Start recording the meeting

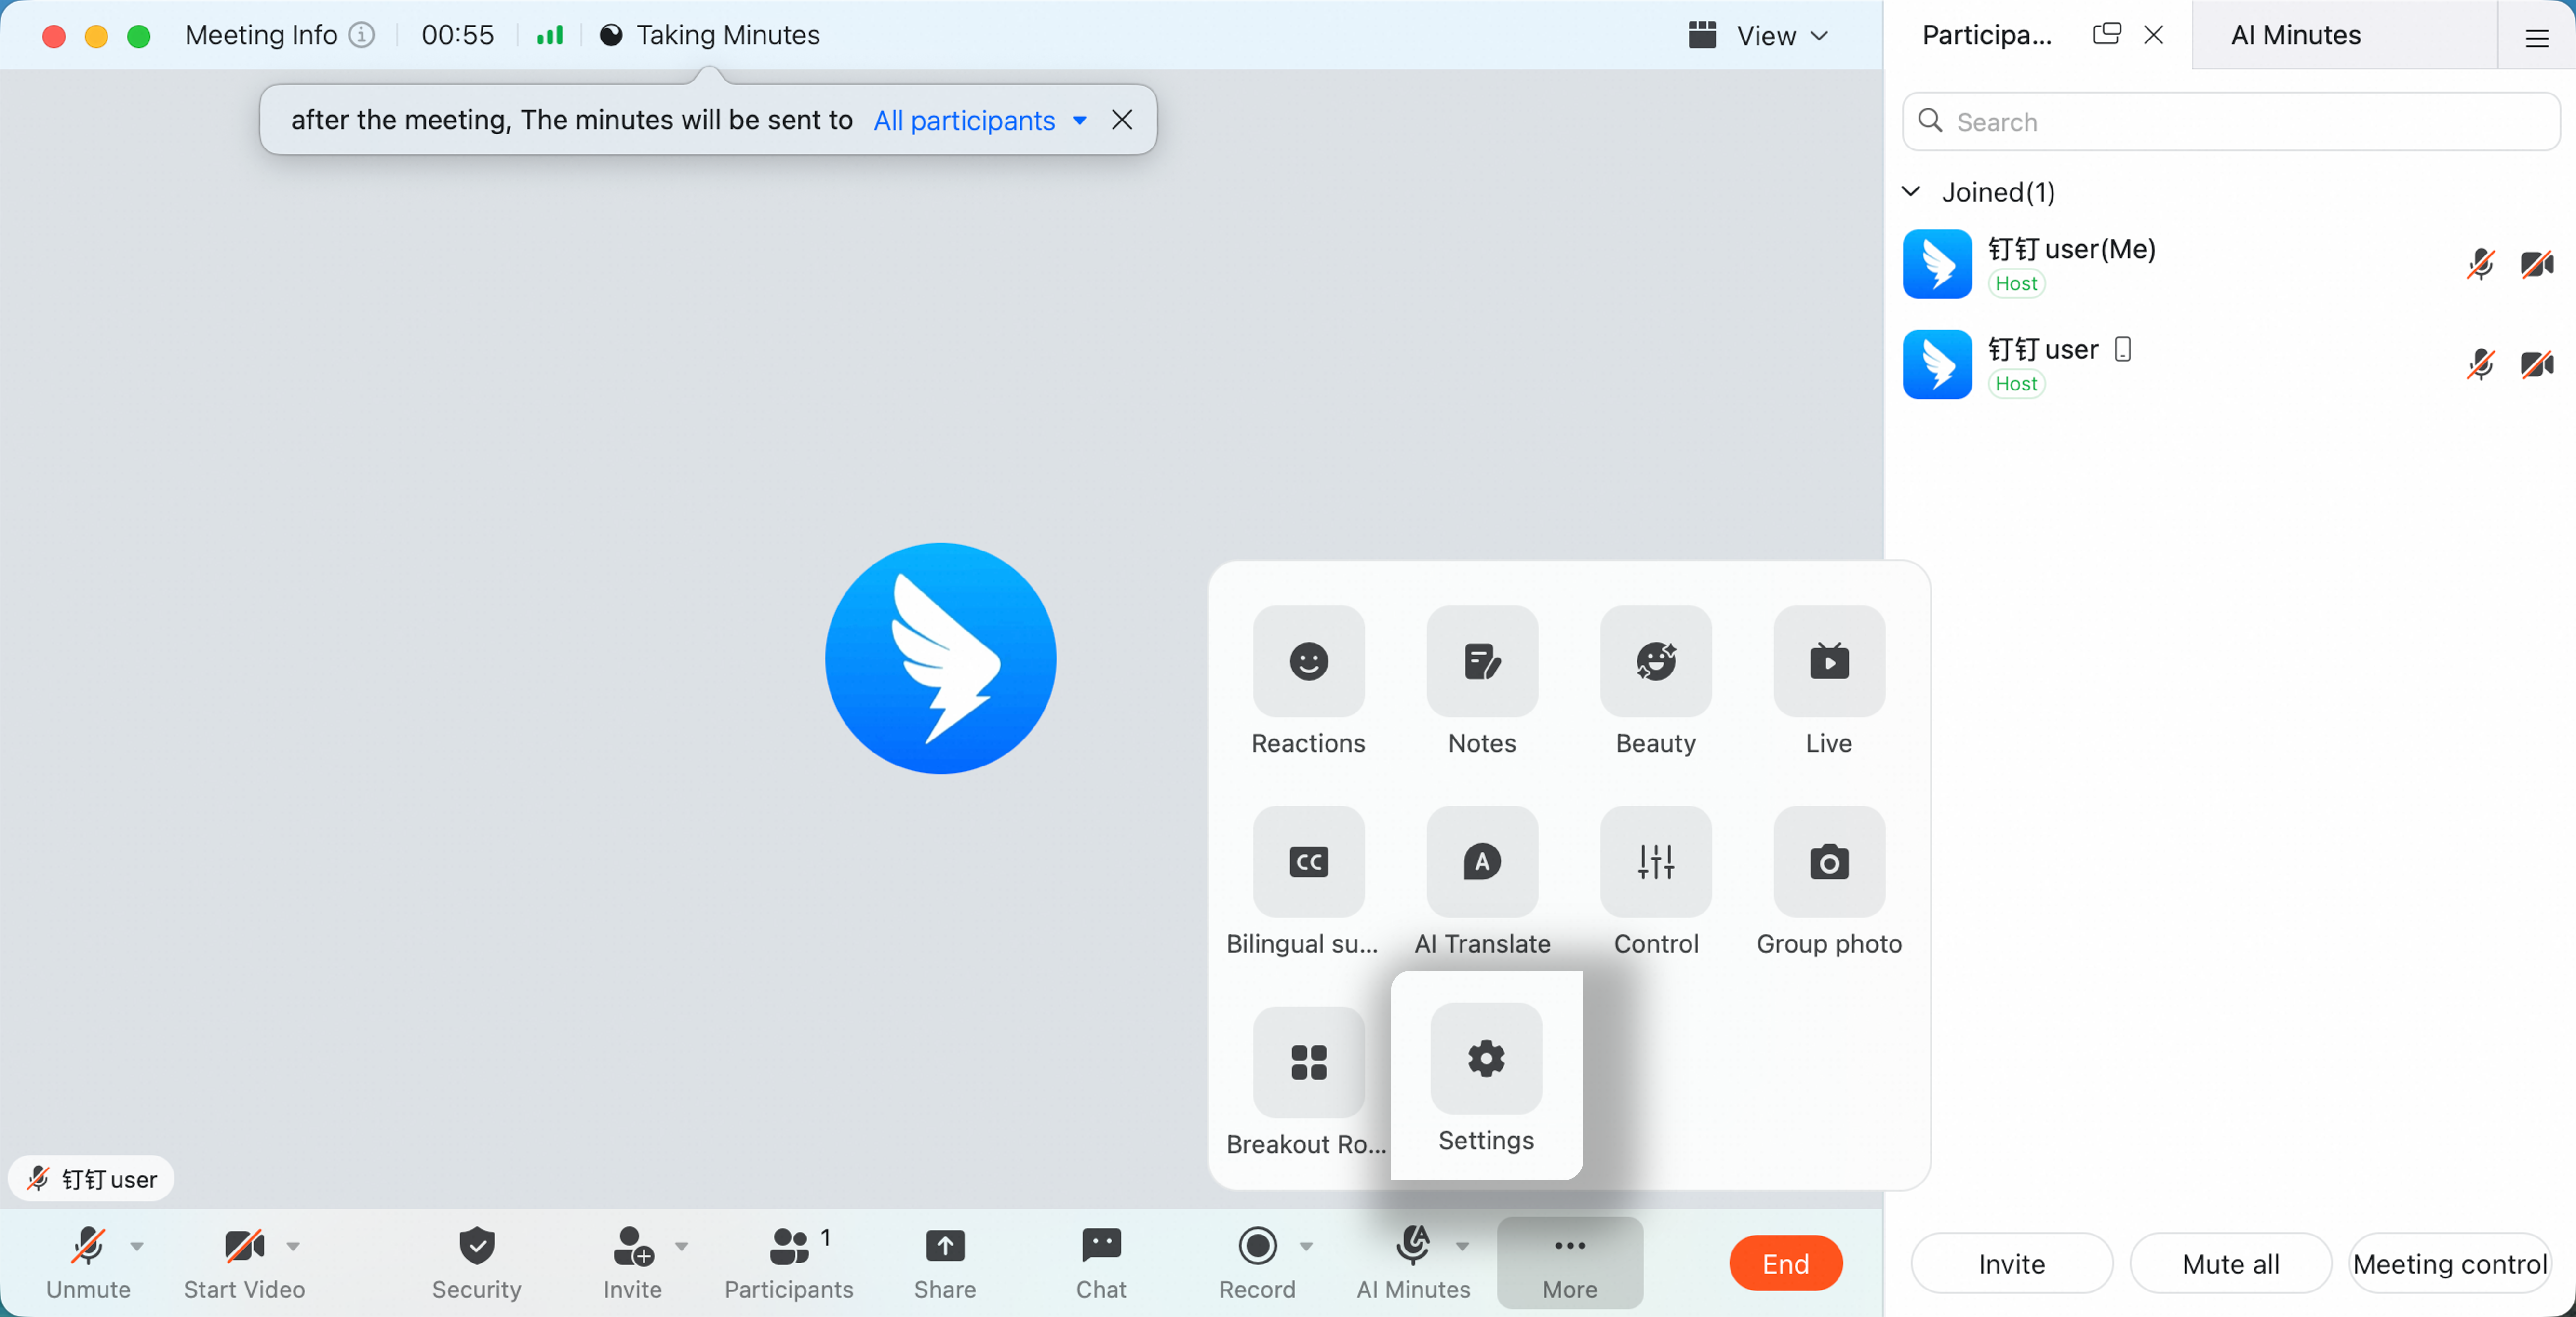point(1257,1263)
